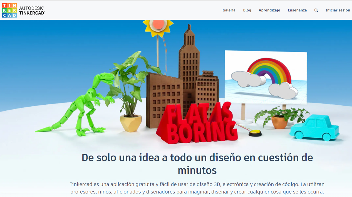This screenshot has height=197, width=352.
Task: Select Enseñanza in the navigation bar
Action: pos(297,10)
